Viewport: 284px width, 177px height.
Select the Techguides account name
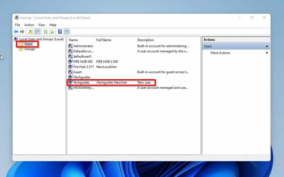pyautogui.click(x=81, y=83)
